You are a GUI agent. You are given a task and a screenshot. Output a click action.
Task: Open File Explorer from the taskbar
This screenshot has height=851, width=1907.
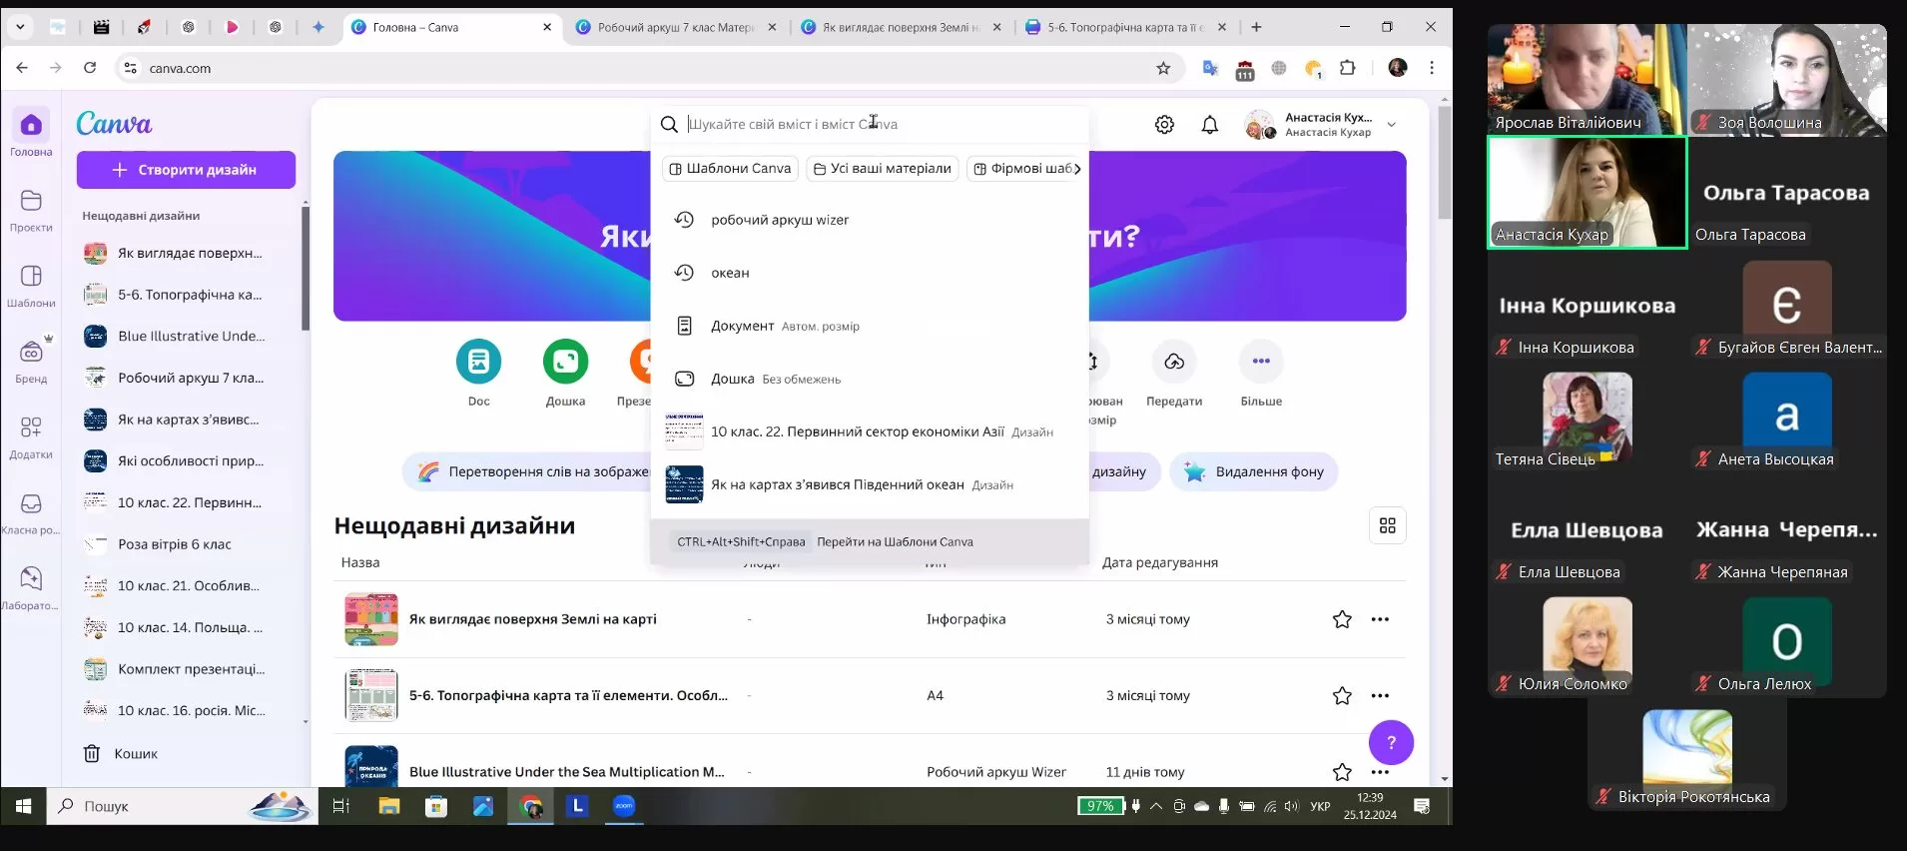[x=389, y=806]
